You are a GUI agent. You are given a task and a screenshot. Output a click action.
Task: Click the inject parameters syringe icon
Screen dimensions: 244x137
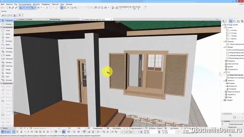point(16,8)
